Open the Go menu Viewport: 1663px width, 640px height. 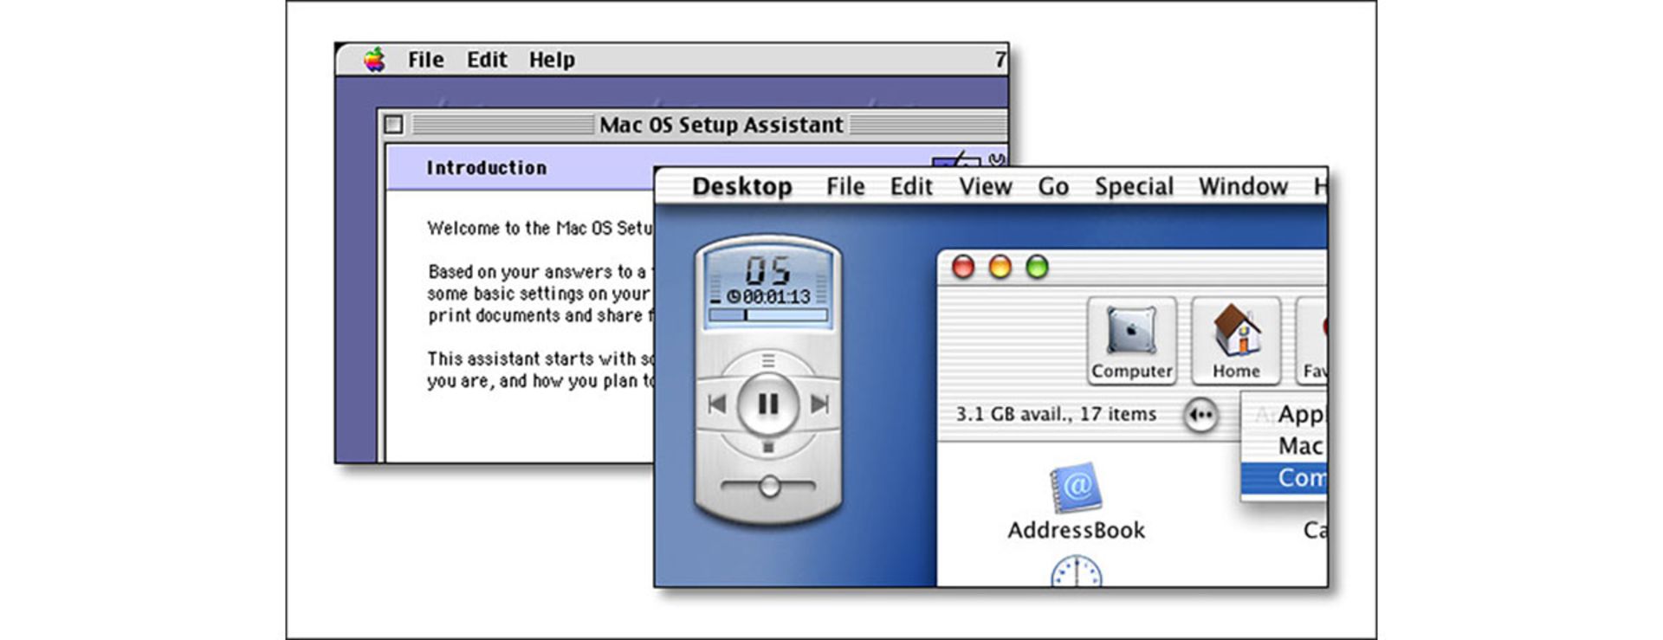(1053, 187)
